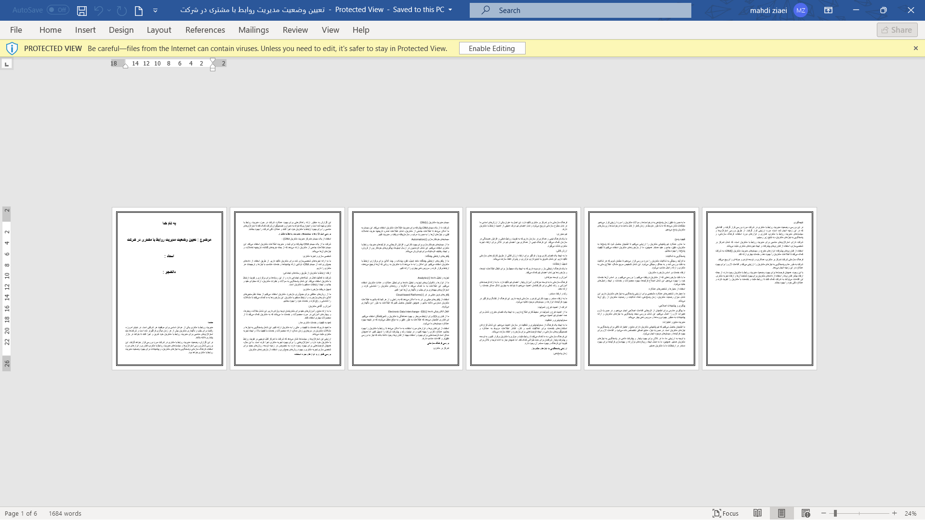
Task: Enable Focus mode in status bar
Action: coord(726,513)
